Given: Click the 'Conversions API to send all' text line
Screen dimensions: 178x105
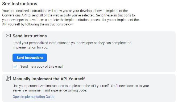Looking at the screenshot, I should [x=68, y=15].
